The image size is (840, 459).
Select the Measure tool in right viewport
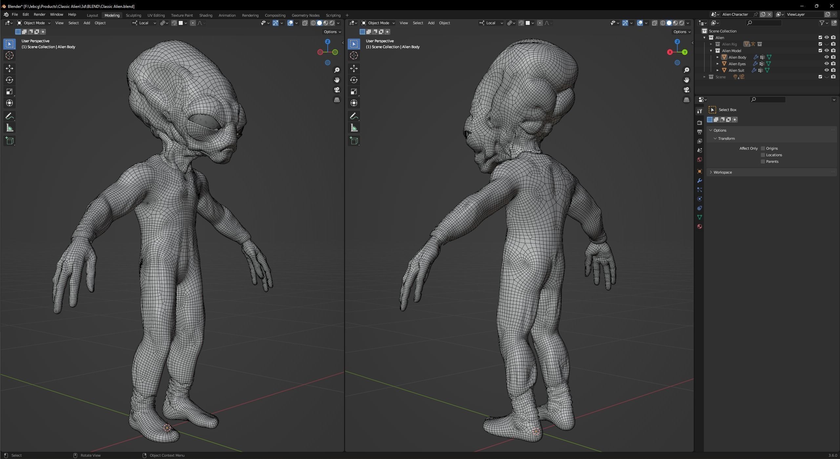coord(354,128)
